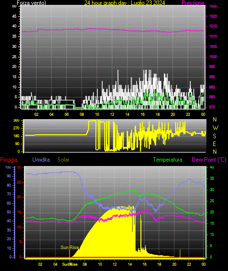
Task: Select the 24 hour graph day title
Action: 125,3
